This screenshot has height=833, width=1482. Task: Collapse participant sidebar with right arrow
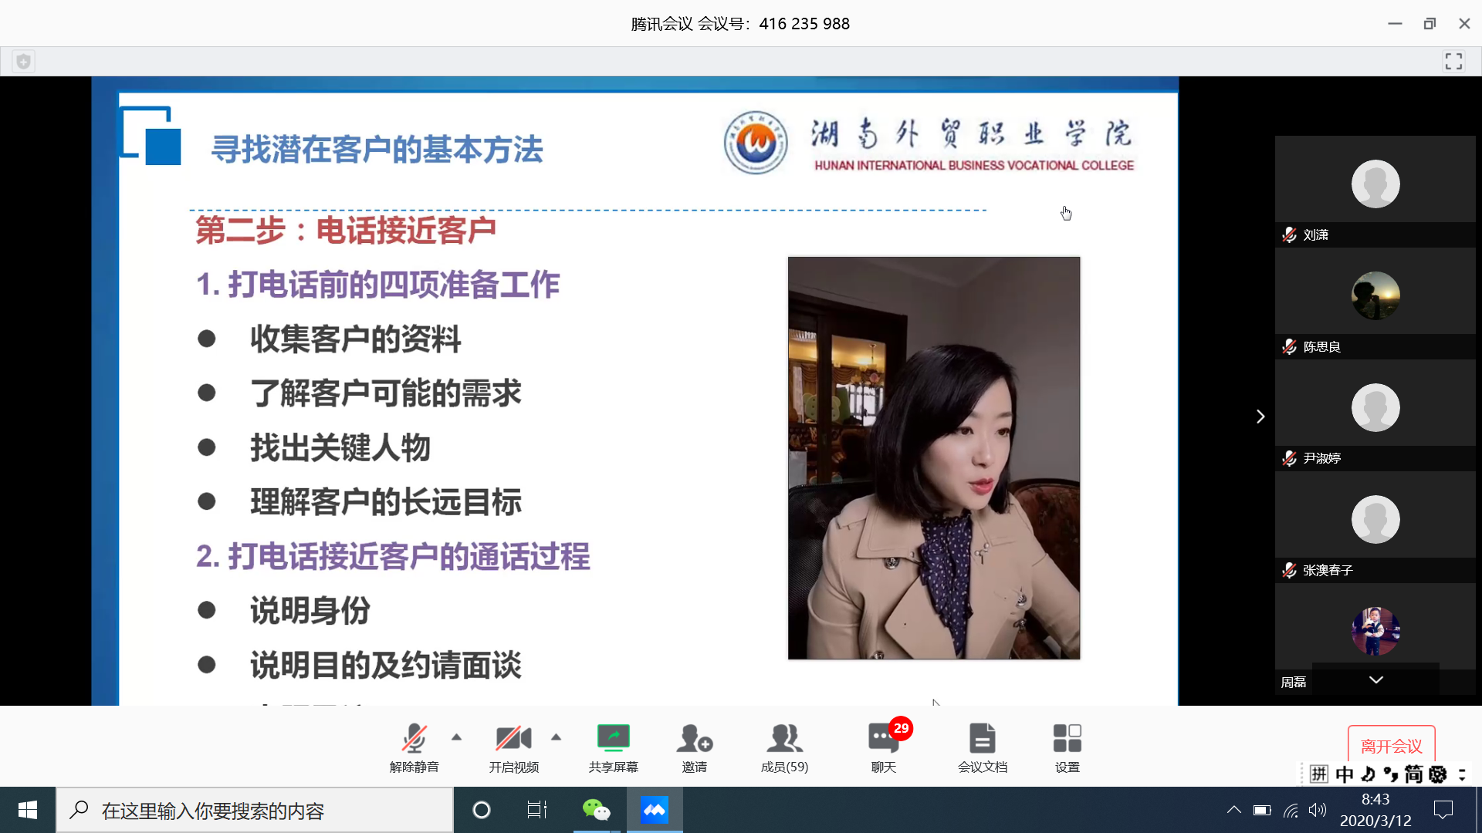(x=1260, y=416)
